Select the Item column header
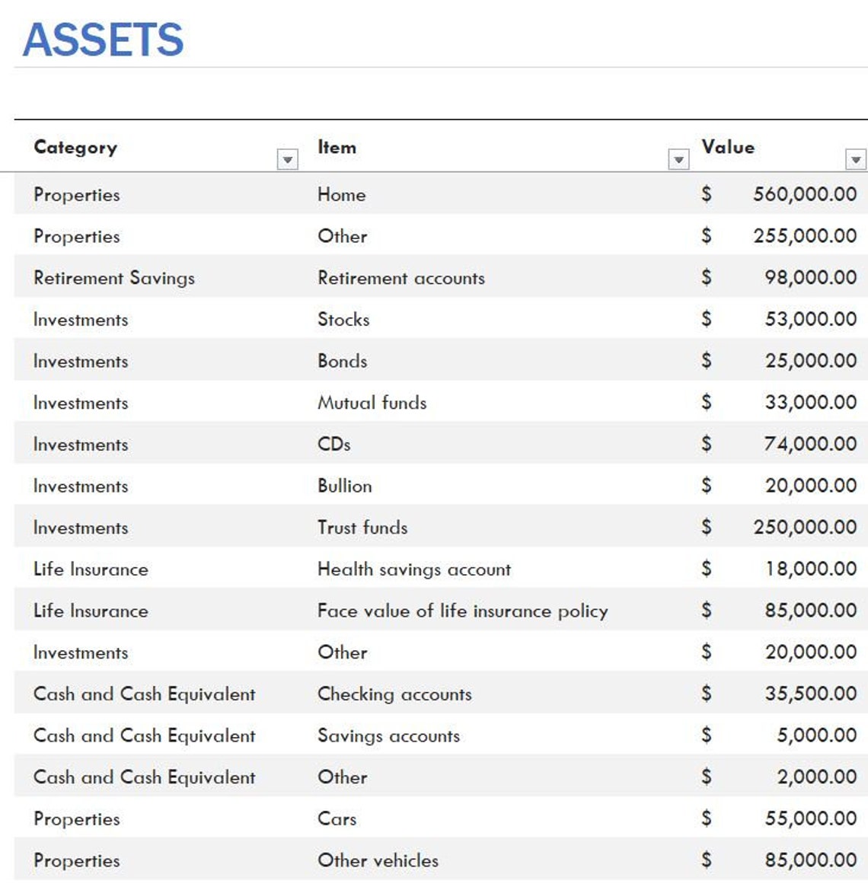868x887 pixels. (337, 148)
